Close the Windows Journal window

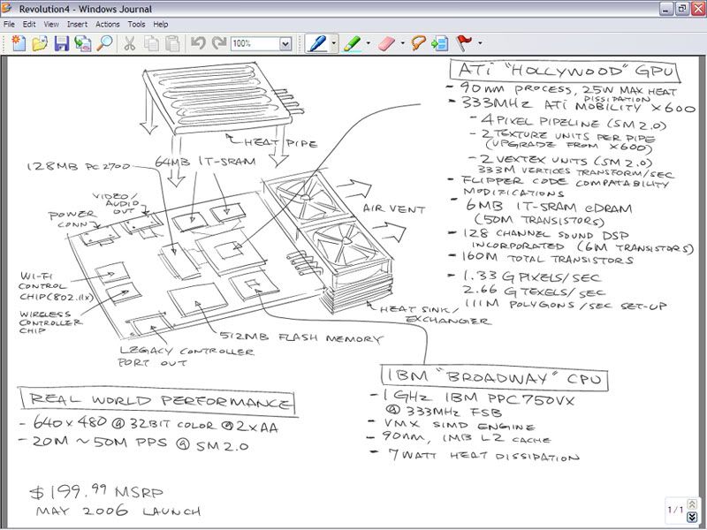(x=698, y=9)
